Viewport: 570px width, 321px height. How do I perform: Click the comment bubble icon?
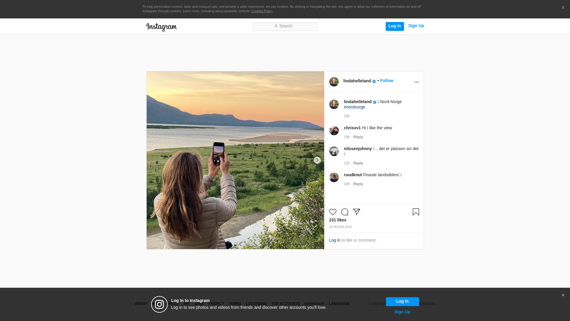[x=344, y=212]
